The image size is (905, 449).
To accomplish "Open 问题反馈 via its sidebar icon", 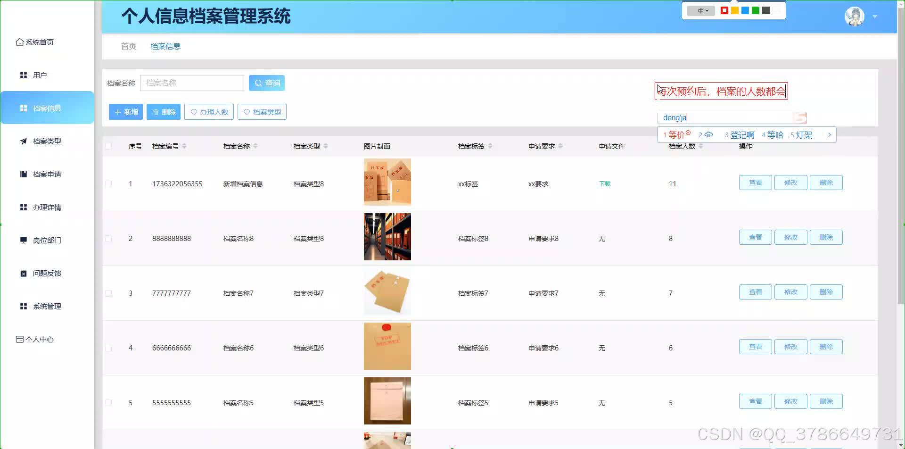I will 23,273.
